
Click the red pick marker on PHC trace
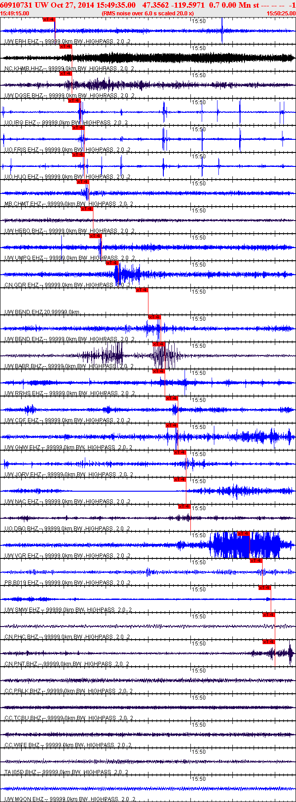(x=268, y=615)
